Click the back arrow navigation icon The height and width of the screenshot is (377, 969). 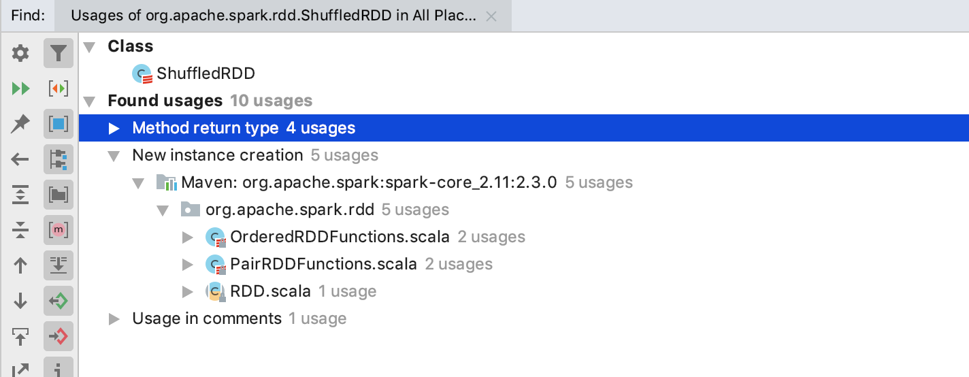[x=21, y=160]
